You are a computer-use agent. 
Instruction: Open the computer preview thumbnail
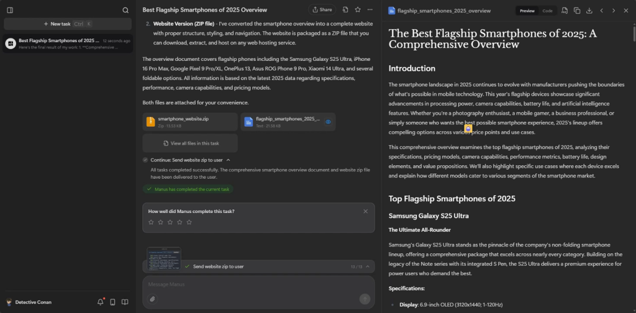click(x=164, y=260)
